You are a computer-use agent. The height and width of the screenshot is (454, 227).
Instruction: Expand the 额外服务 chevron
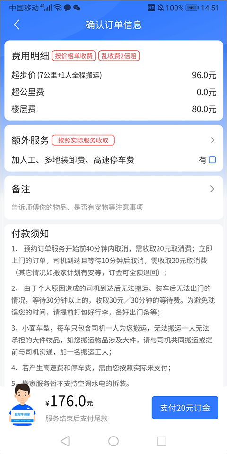click(213, 140)
